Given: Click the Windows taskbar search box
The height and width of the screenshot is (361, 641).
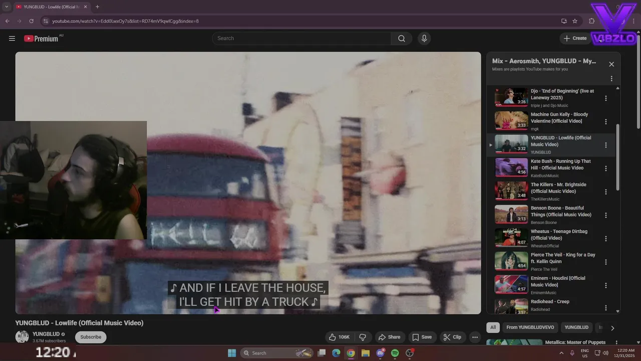Looking at the screenshot, I should [277, 353].
